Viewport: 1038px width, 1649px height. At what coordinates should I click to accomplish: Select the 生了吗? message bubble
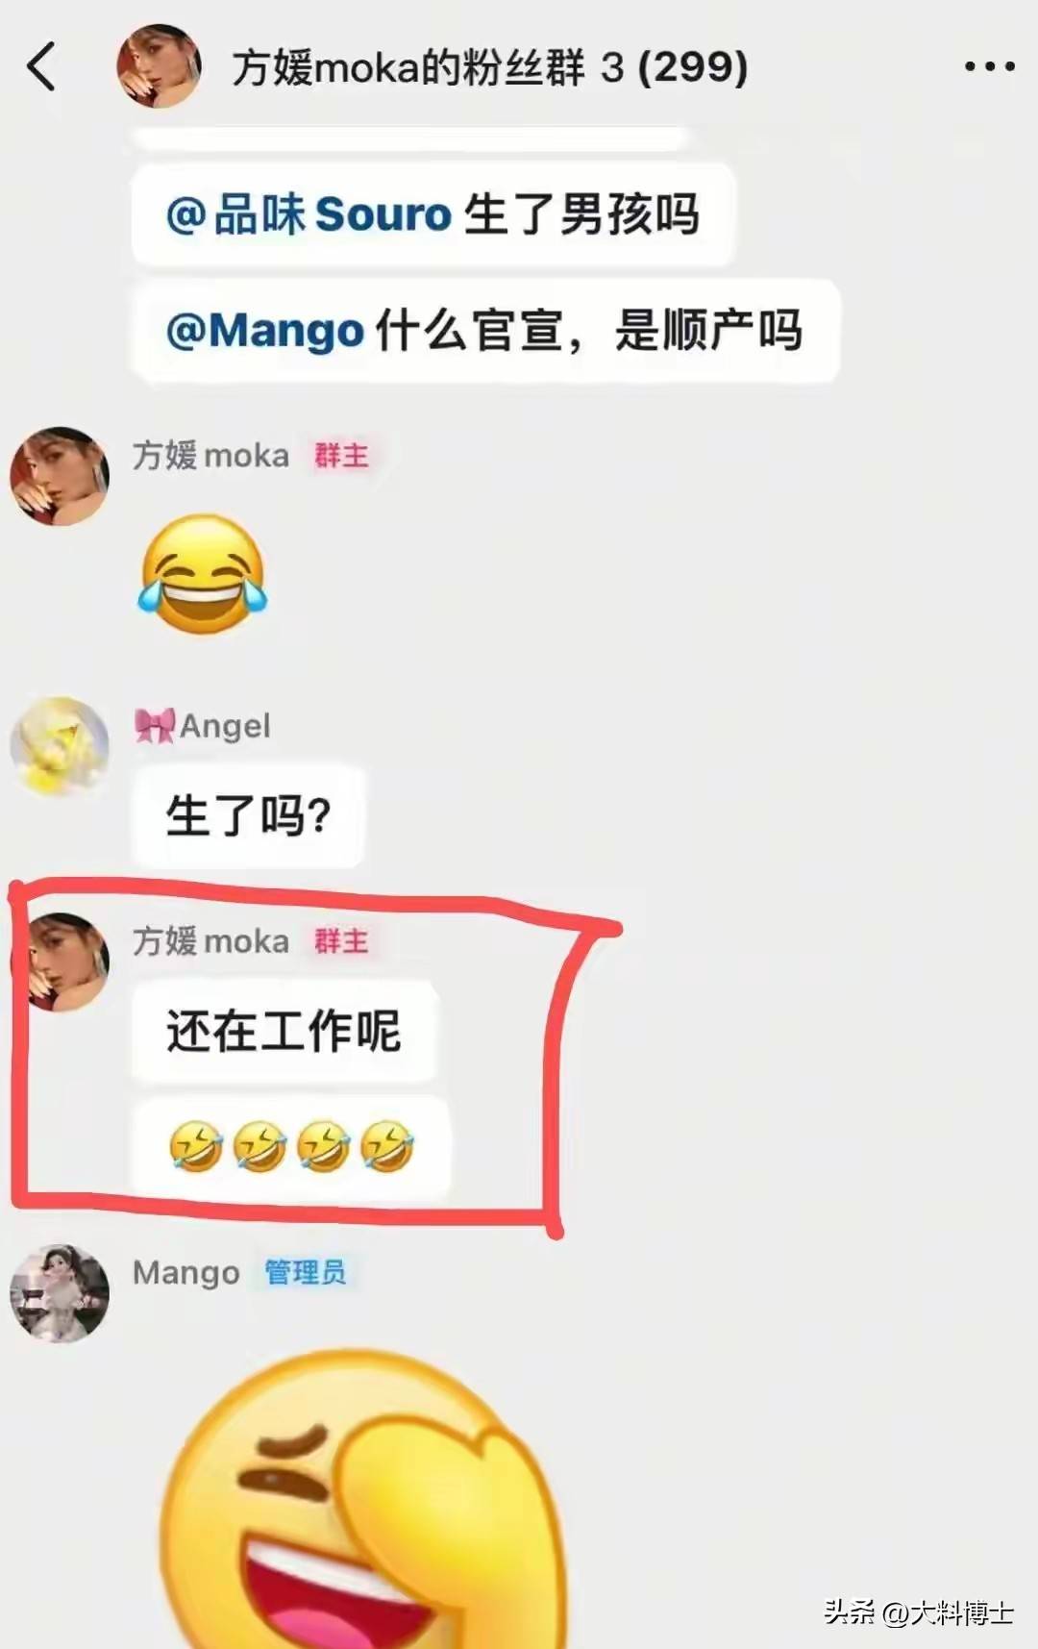(x=248, y=815)
